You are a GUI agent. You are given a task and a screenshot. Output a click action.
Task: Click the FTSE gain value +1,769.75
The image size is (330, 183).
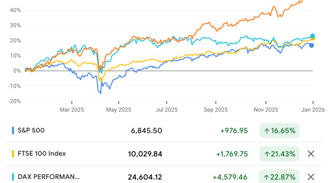pyautogui.click(x=231, y=154)
